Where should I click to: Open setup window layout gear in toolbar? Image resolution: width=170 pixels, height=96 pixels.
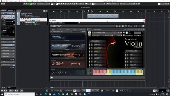coord(168,4)
